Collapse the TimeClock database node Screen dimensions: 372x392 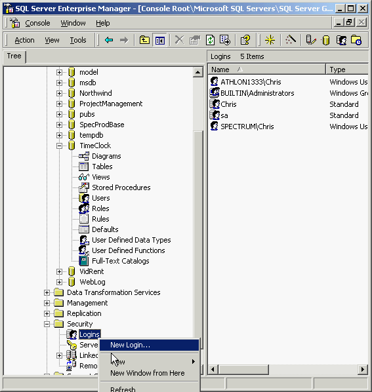(59, 146)
